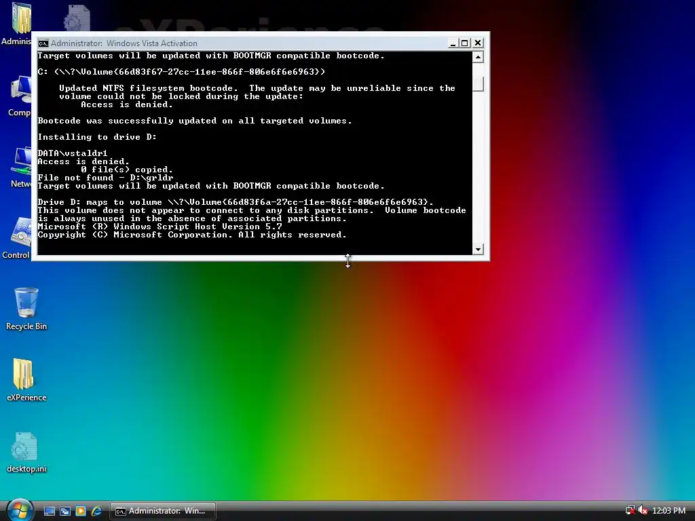Open console system menu icon in title bar
Image resolution: width=695 pixels, height=521 pixels.
(x=43, y=43)
